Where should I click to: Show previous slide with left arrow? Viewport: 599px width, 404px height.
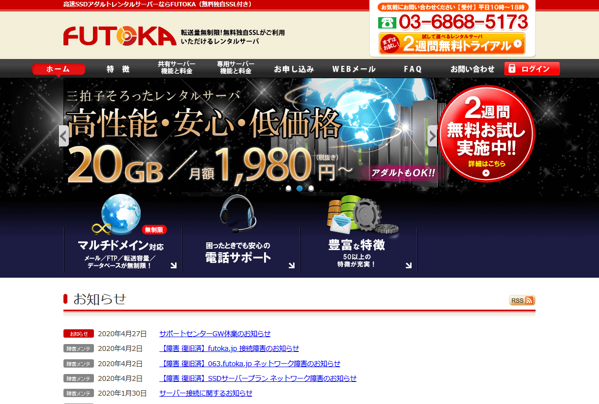[x=64, y=136]
